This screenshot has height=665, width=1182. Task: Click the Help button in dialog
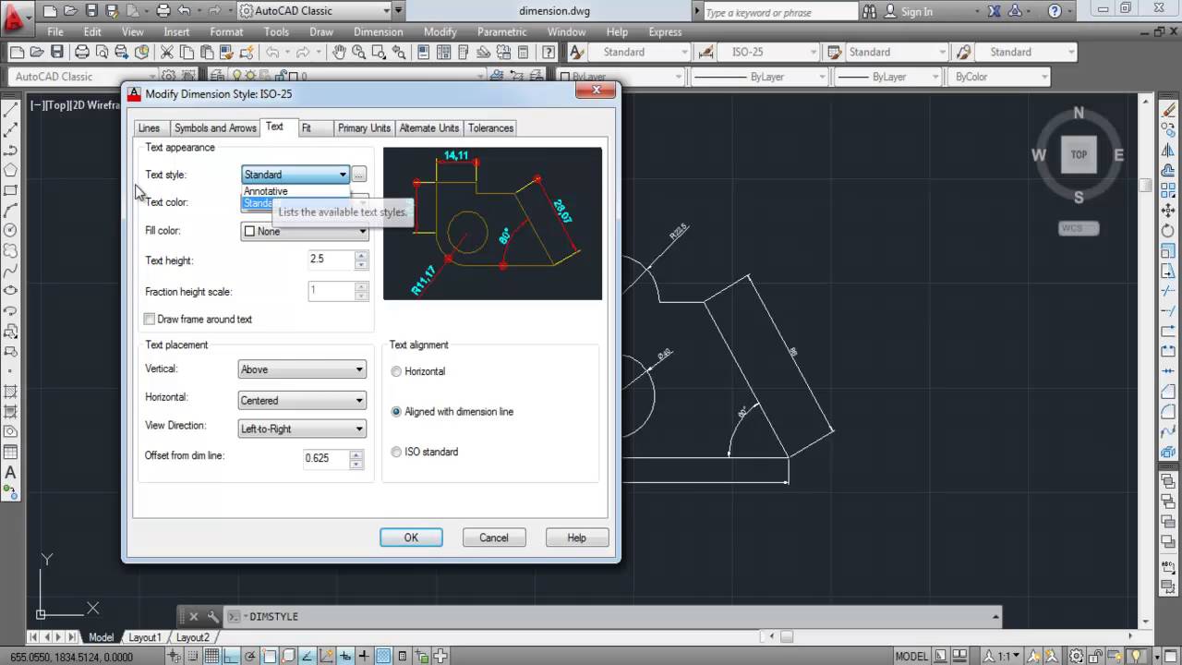point(576,538)
